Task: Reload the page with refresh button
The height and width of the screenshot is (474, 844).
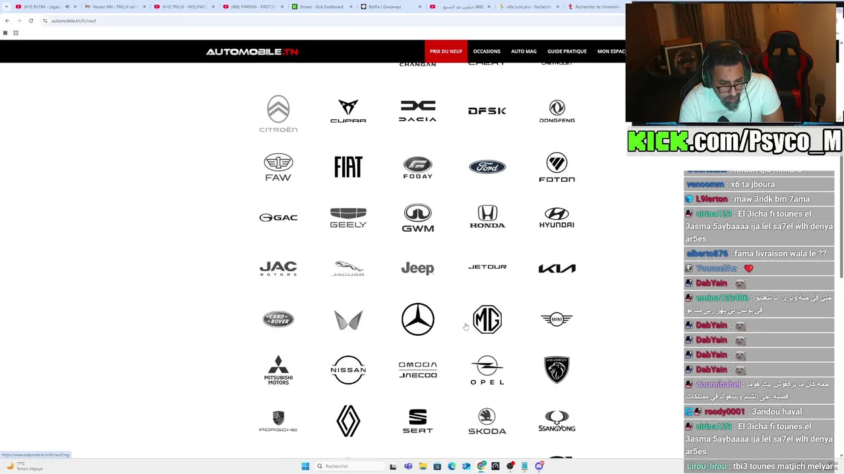Action: [30, 20]
